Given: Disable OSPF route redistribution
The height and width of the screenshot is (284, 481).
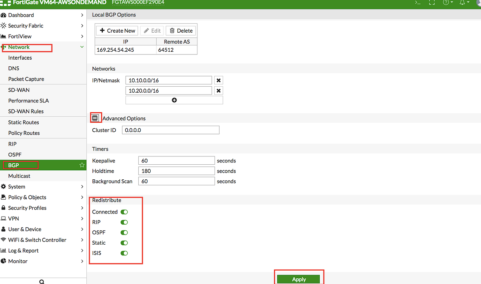Looking at the screenshot, I should coord(124,233).
